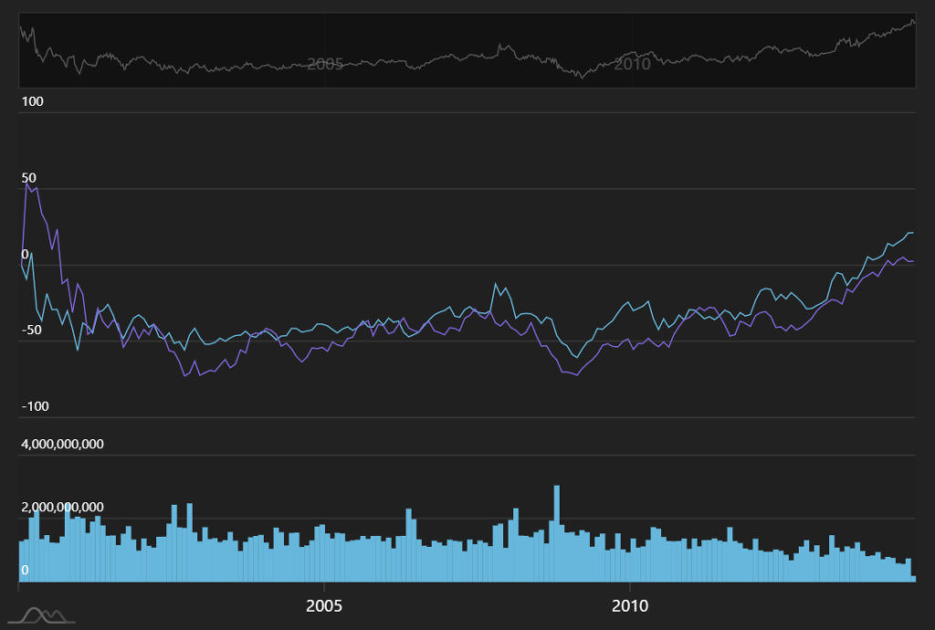The width and height of the screenshot is (935, 630).
Task: Click the 2005 label in the top scrollbar preview
Action: click(x=324, y=64)
